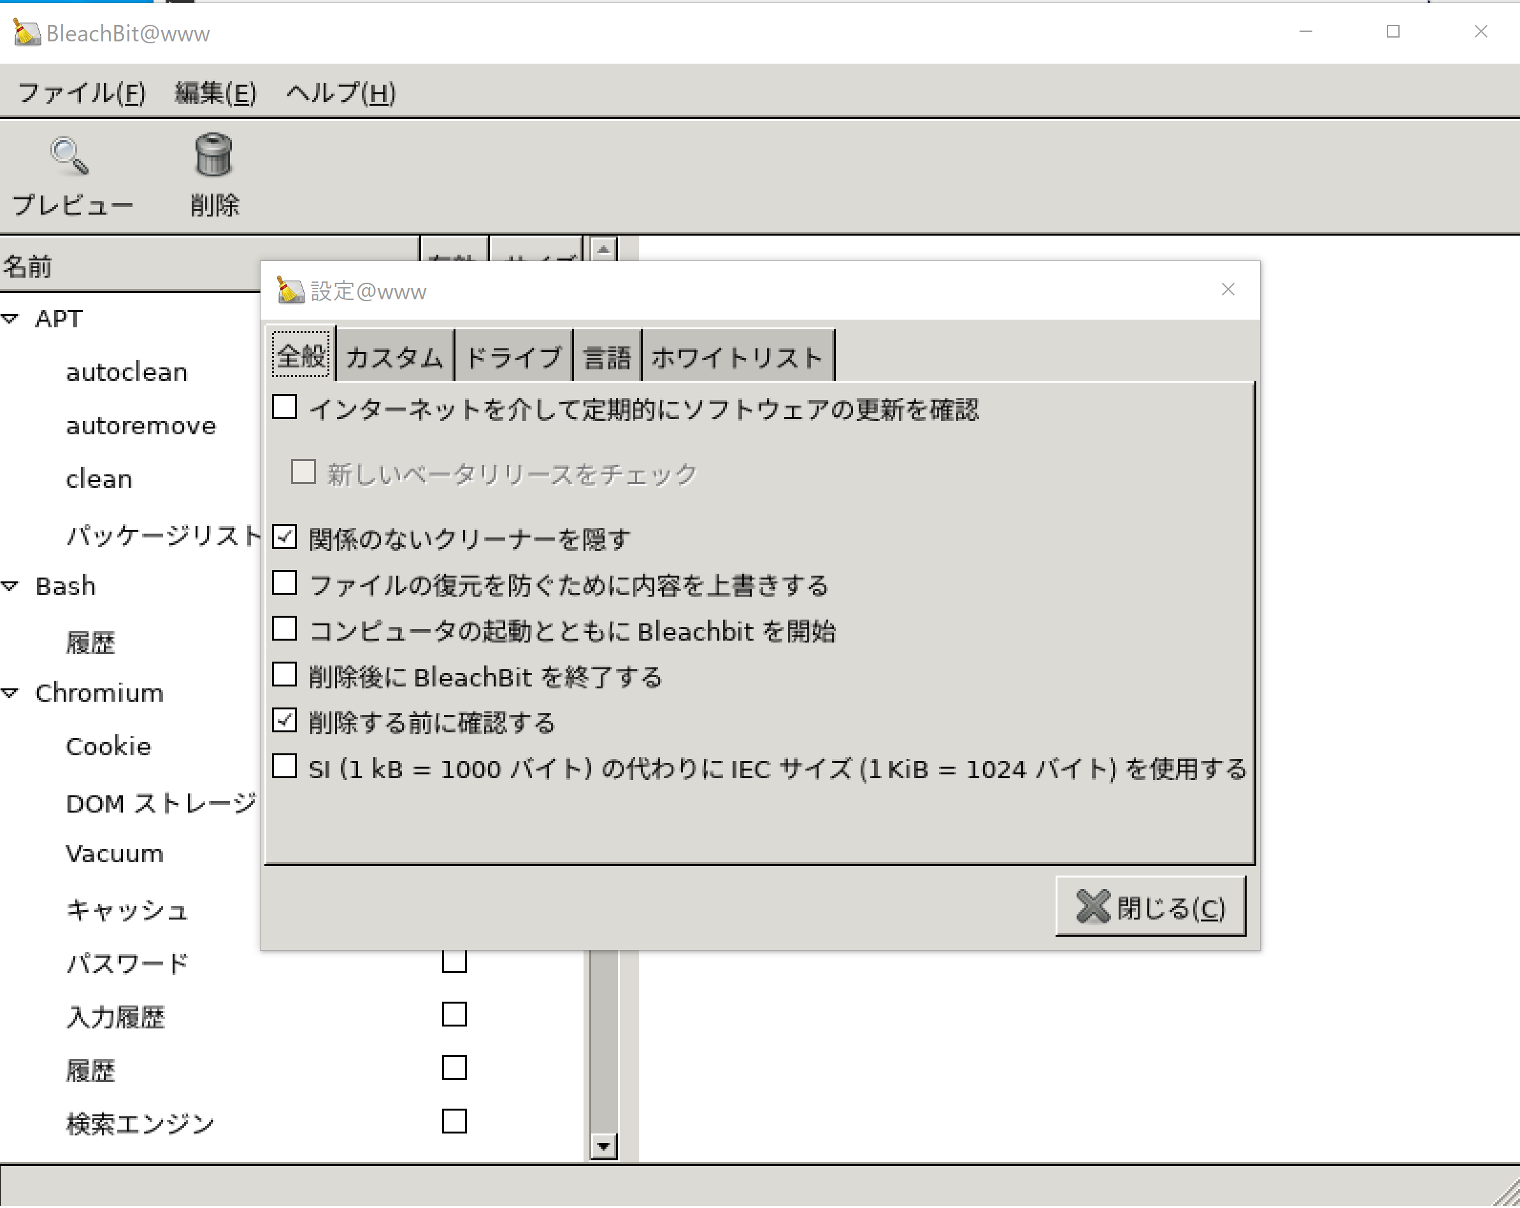Image resolution: width=1520 pixels, height=1208 pixels.
Task: Enable starting BleachBit with the computer
Action: click(285, 629)
